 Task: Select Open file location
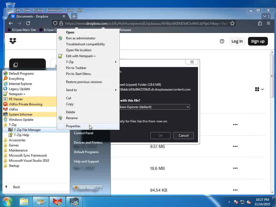pyautogui.click(x=88, y=50)
